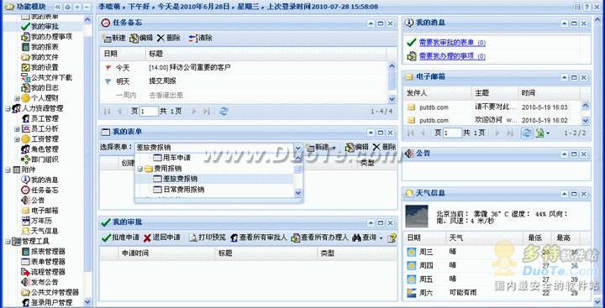
Task: Open the 选择表单 combo box arrow
Action: point(297,147)
